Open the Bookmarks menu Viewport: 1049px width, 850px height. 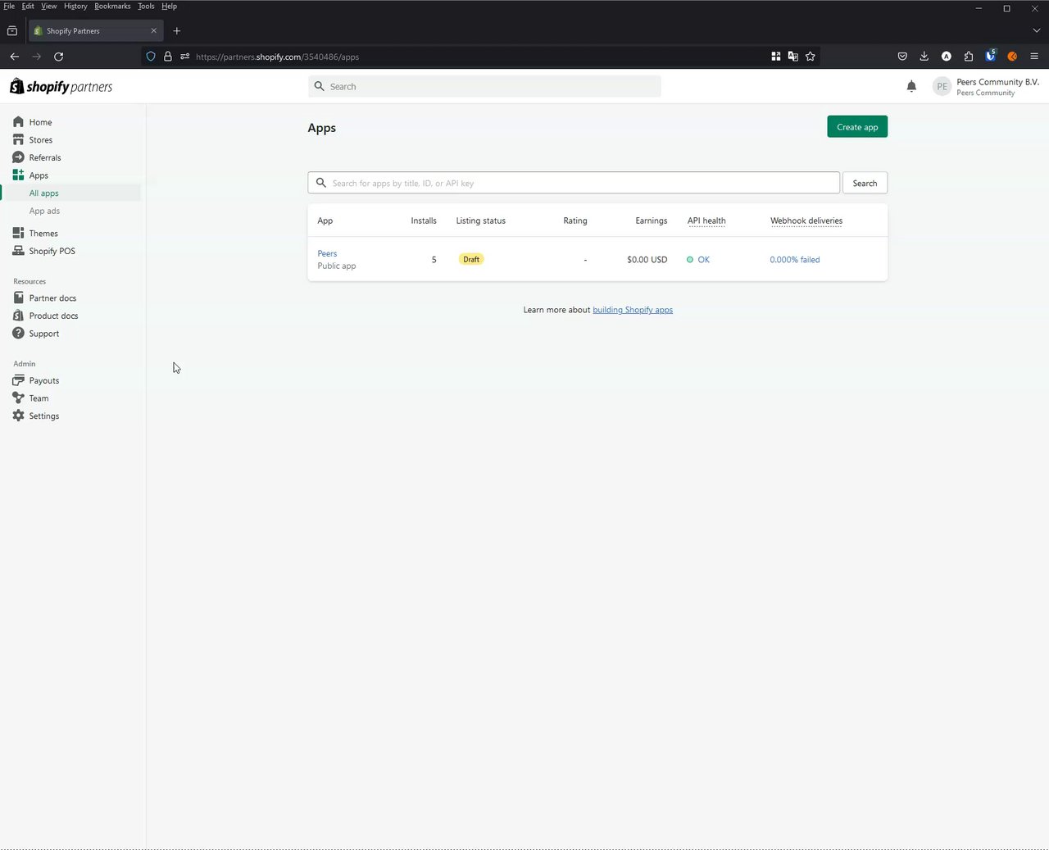(x=112, y=6)
